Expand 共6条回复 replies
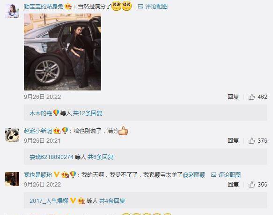This screenshot has height=215, width=273. 100,157
